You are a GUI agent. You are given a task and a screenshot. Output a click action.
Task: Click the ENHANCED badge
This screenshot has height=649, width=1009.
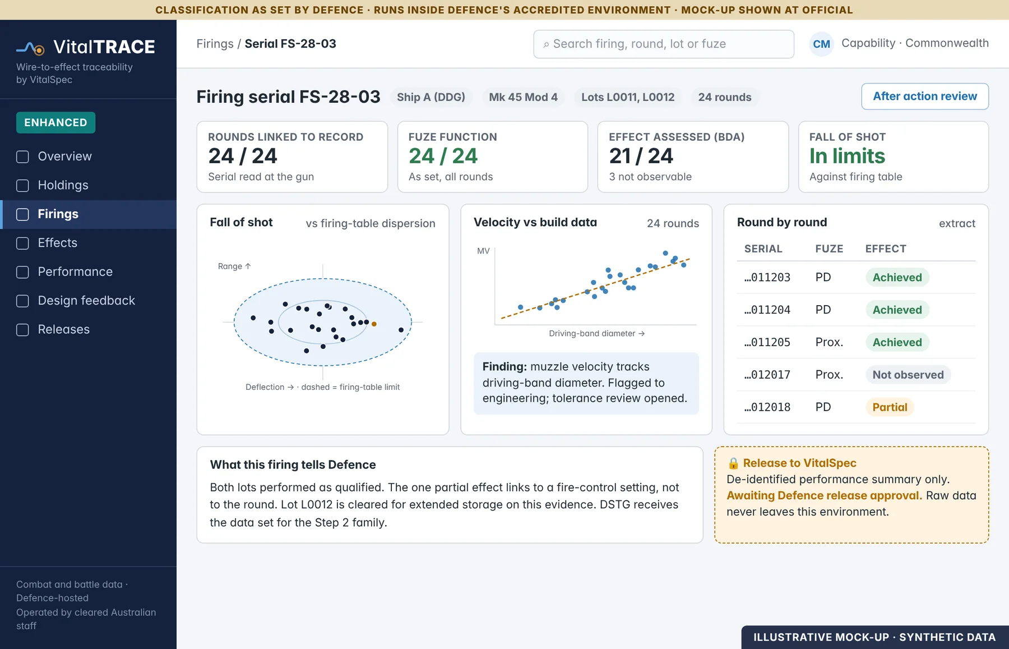(x=55, y=123)
